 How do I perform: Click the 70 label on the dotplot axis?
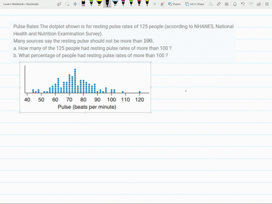(x=69, y=100)
